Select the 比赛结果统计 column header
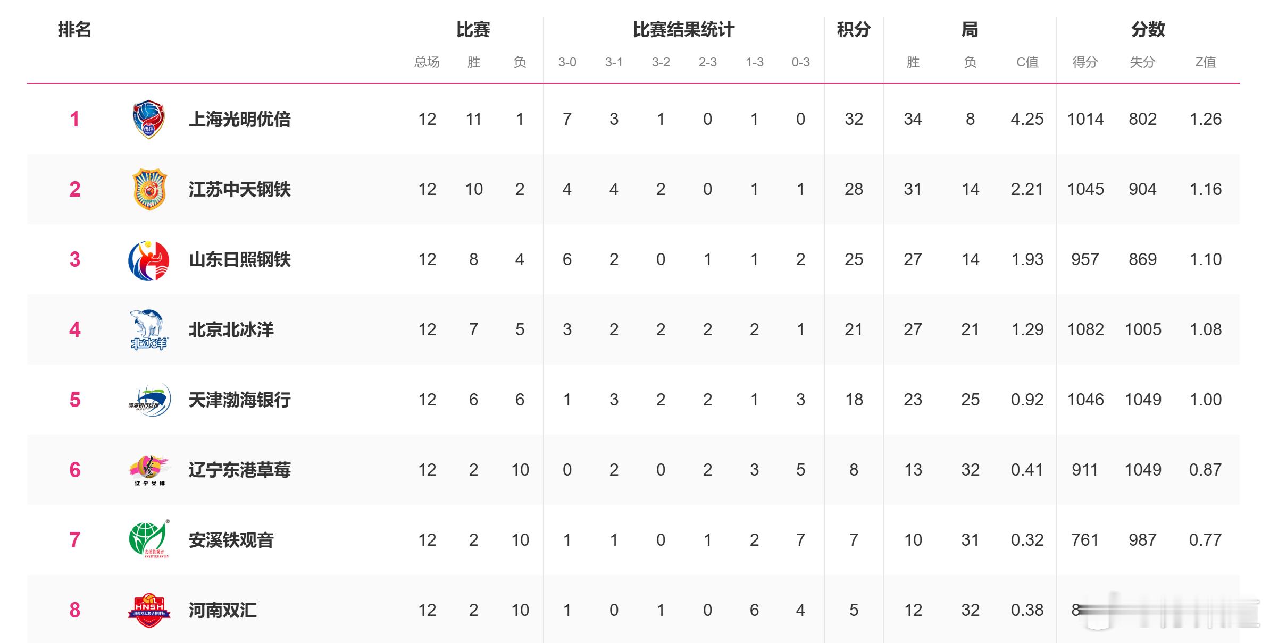1270x643 pixels. 683,30
